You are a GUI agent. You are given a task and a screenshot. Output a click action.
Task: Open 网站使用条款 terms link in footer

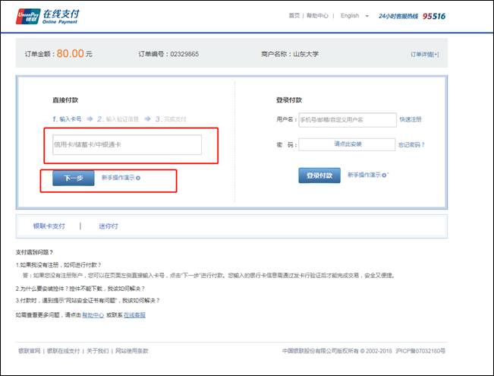(132, 351)
